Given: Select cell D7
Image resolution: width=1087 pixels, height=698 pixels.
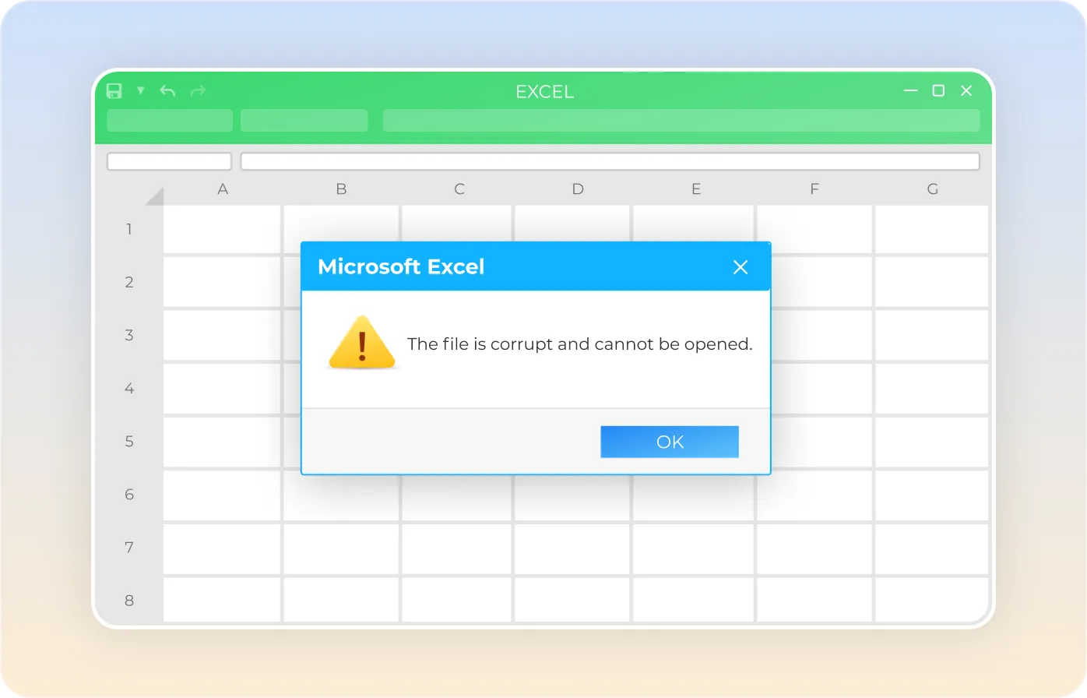Looking at the screenshot, I should click(x=572, y=549).
